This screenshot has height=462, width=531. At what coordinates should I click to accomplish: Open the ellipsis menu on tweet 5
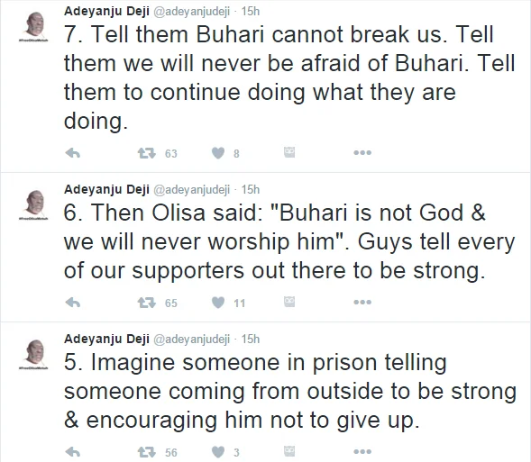362,451
